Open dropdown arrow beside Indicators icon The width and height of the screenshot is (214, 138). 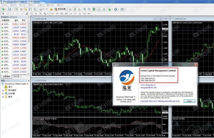pyautogui.click(x=112, y=9)
